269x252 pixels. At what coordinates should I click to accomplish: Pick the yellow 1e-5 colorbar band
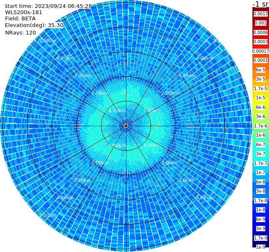pos(261,98)
